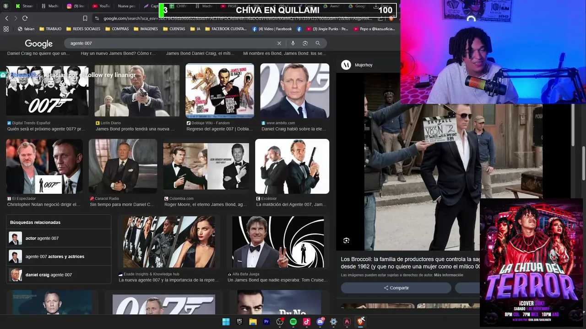Expand the FACEBOOK CUENTA bookmark folder
The image size is (586, 329).
(x=226, y=29)
